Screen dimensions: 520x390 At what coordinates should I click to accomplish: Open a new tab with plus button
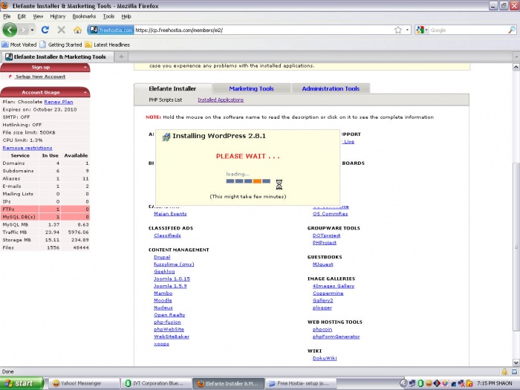(x=121, y=56)
